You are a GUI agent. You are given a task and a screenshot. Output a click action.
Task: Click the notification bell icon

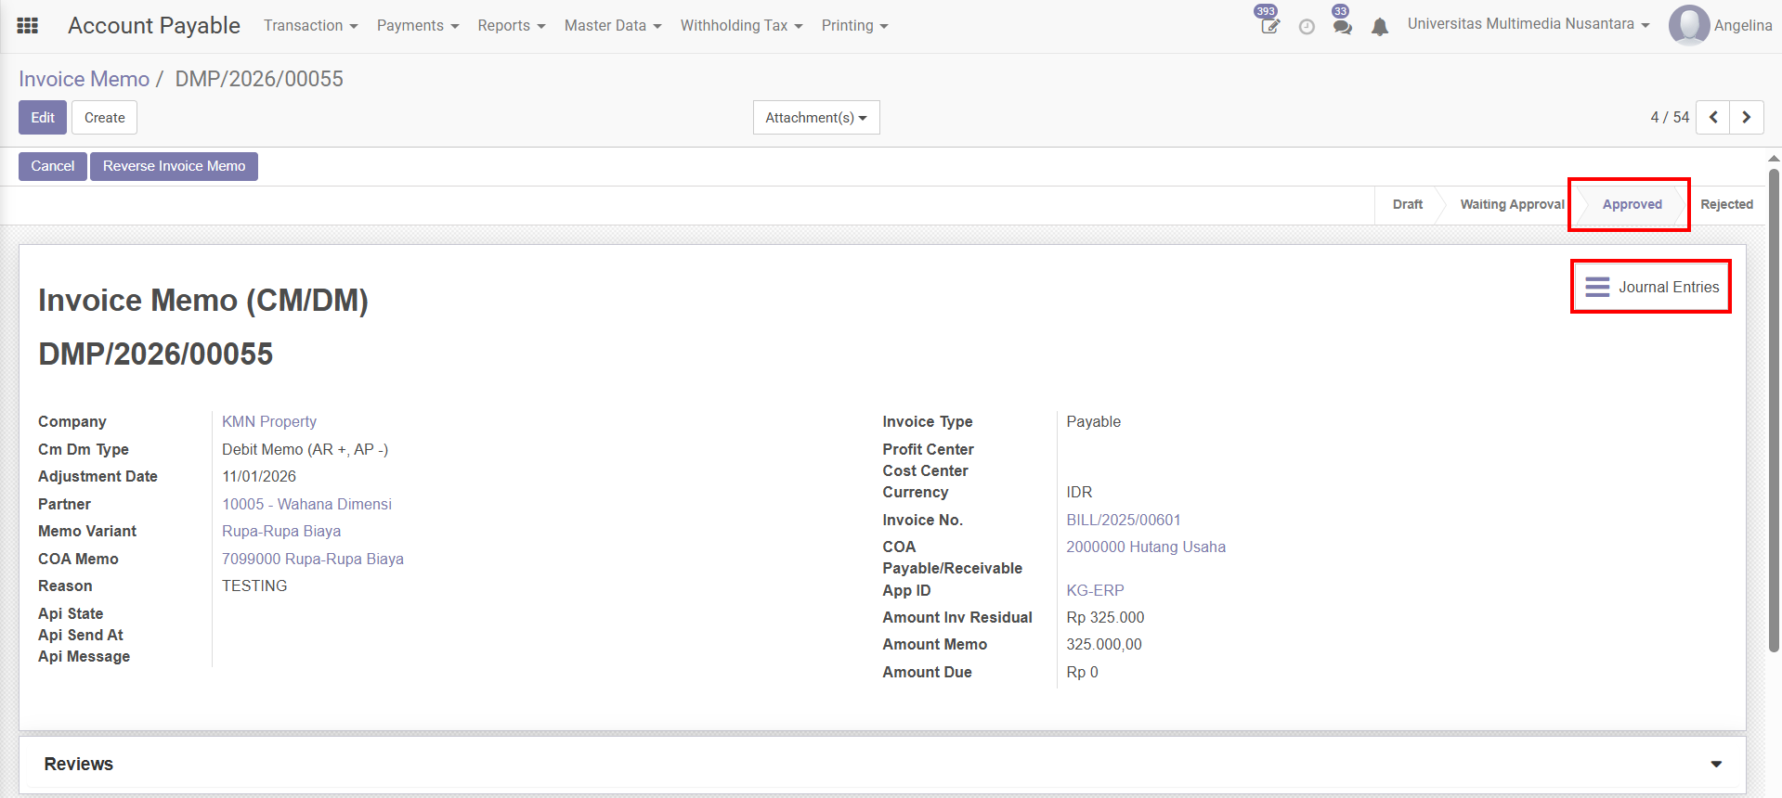point(1380,27)
